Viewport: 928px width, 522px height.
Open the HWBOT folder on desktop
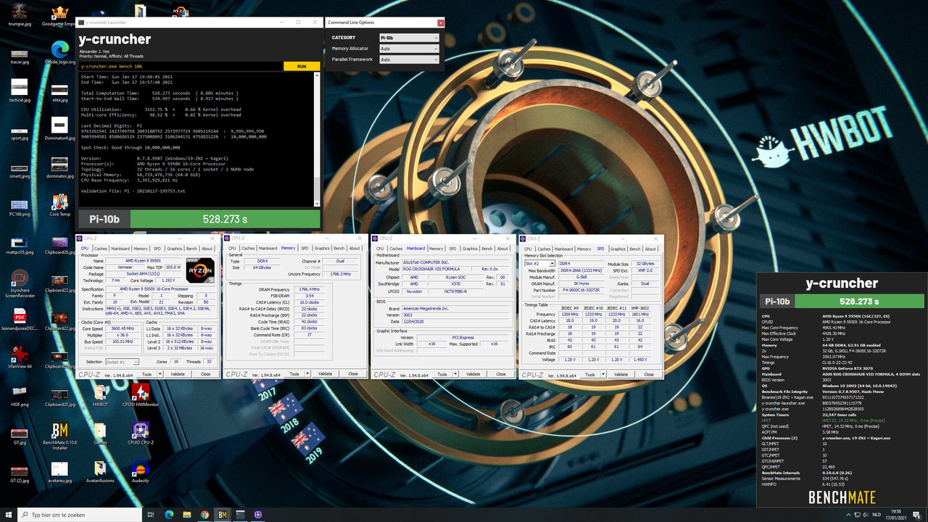100,395
